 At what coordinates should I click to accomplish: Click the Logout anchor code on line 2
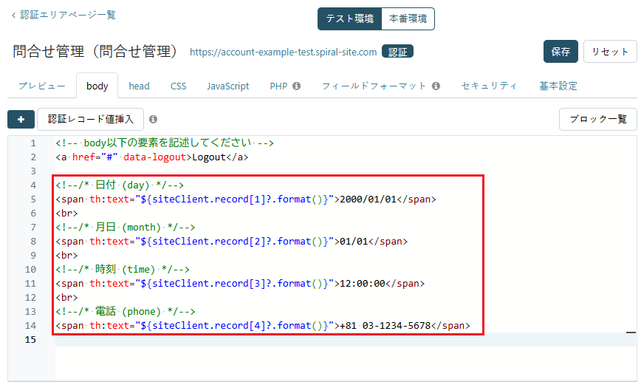point(152,157)
